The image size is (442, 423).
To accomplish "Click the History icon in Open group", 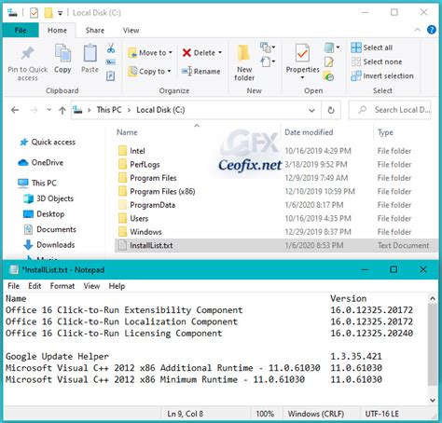I will [329, 75].
